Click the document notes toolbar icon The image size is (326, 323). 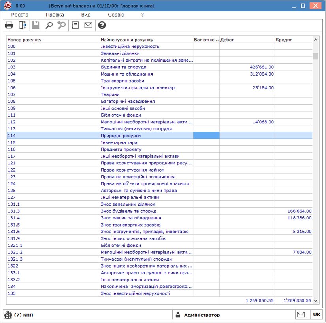[x=75, y=25]
